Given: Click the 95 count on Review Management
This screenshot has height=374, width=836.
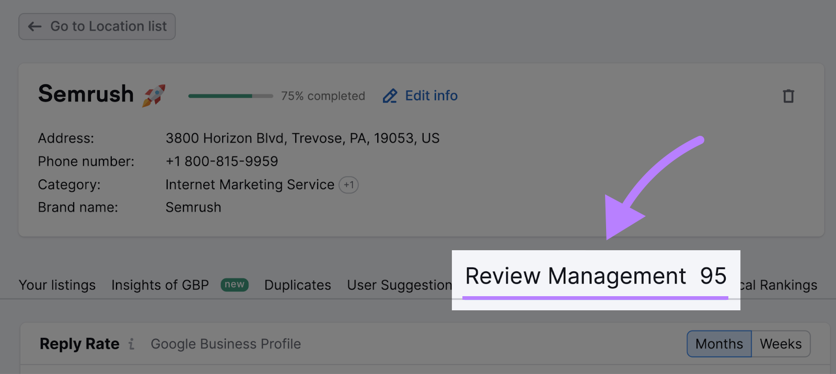Looking at the screenshot, I should (713, 276).
